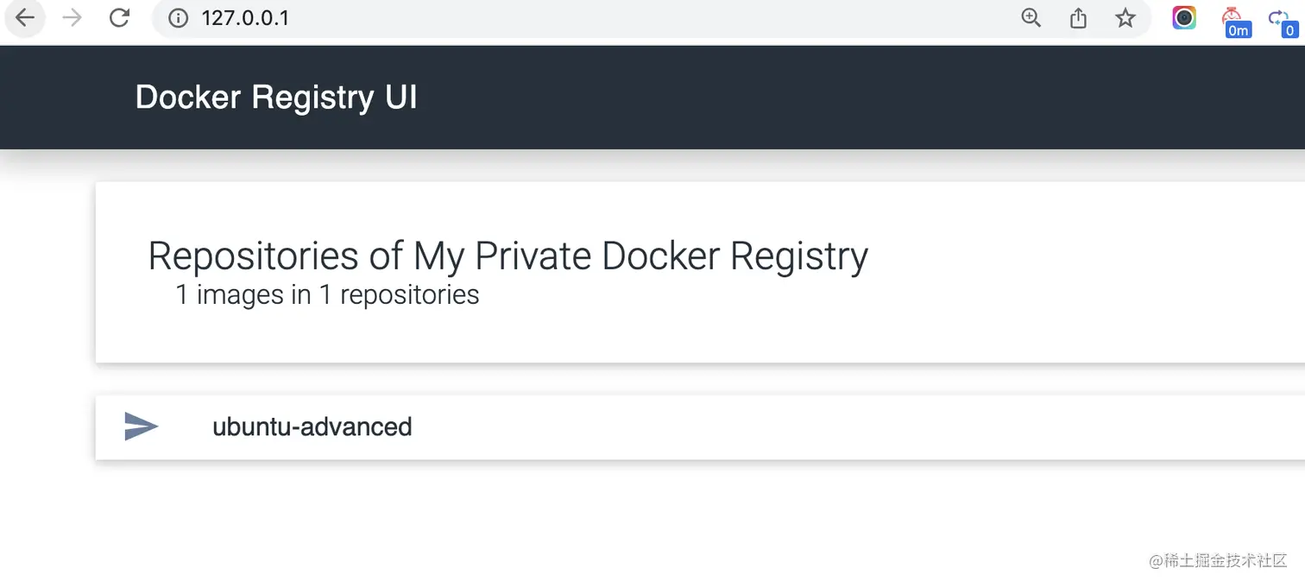Click the 127.0.0.1 address bar text
This screenshot has width=1305, height=587.
point(245,18)
